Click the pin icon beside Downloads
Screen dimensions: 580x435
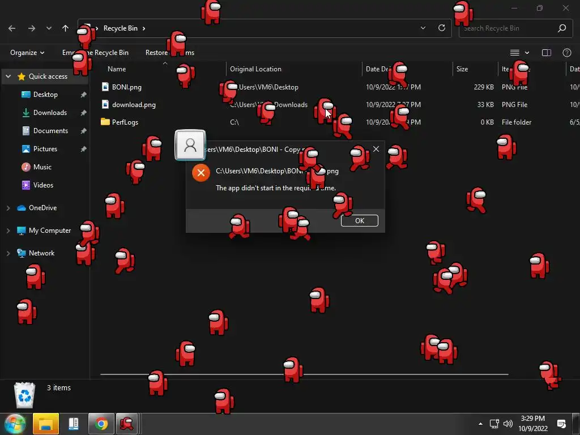(x=84, y=113)
